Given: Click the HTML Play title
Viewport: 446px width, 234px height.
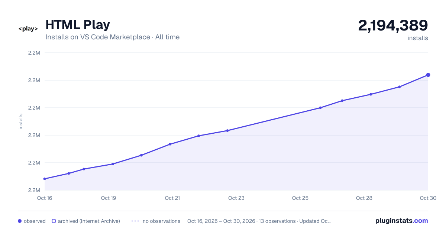Looking at the screenshot, I should click(78, 25).
